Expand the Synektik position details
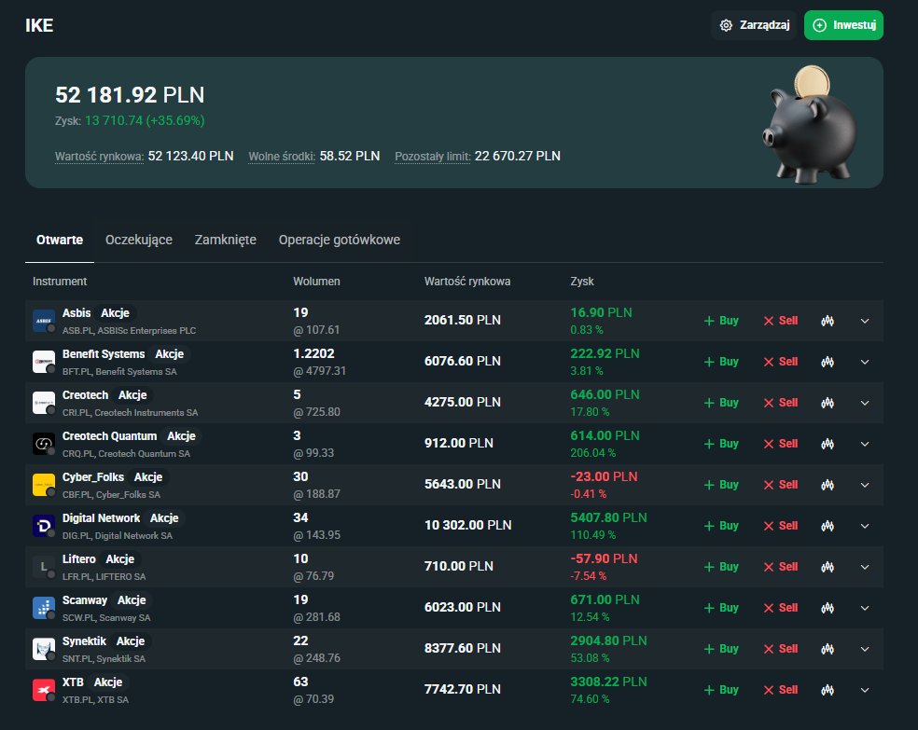This screenshot has height=730, width=918. tap(865, 648)
